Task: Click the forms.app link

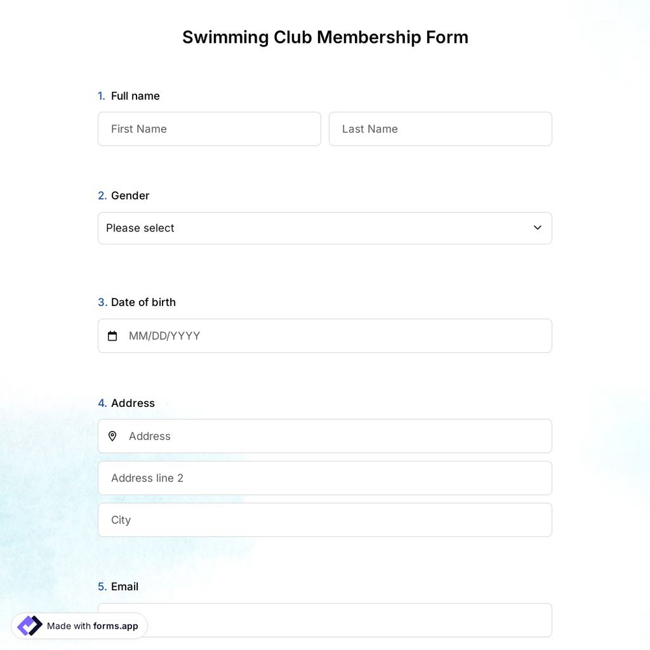Action: pyautogui.click(x=115, y=626)
